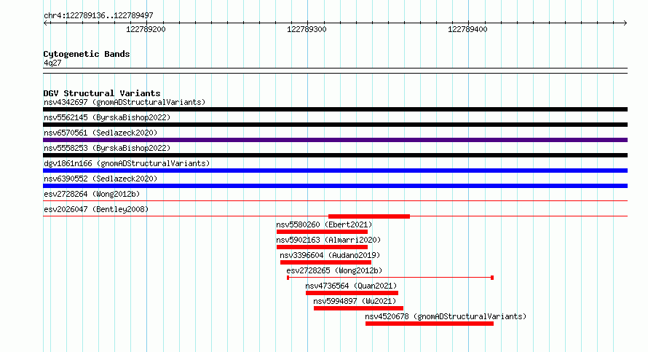Viewport: 648px width, 352px height.
Task: Open variant nsv5562145 (ByrskaBishop2022) label
Action: coord(107,117)
